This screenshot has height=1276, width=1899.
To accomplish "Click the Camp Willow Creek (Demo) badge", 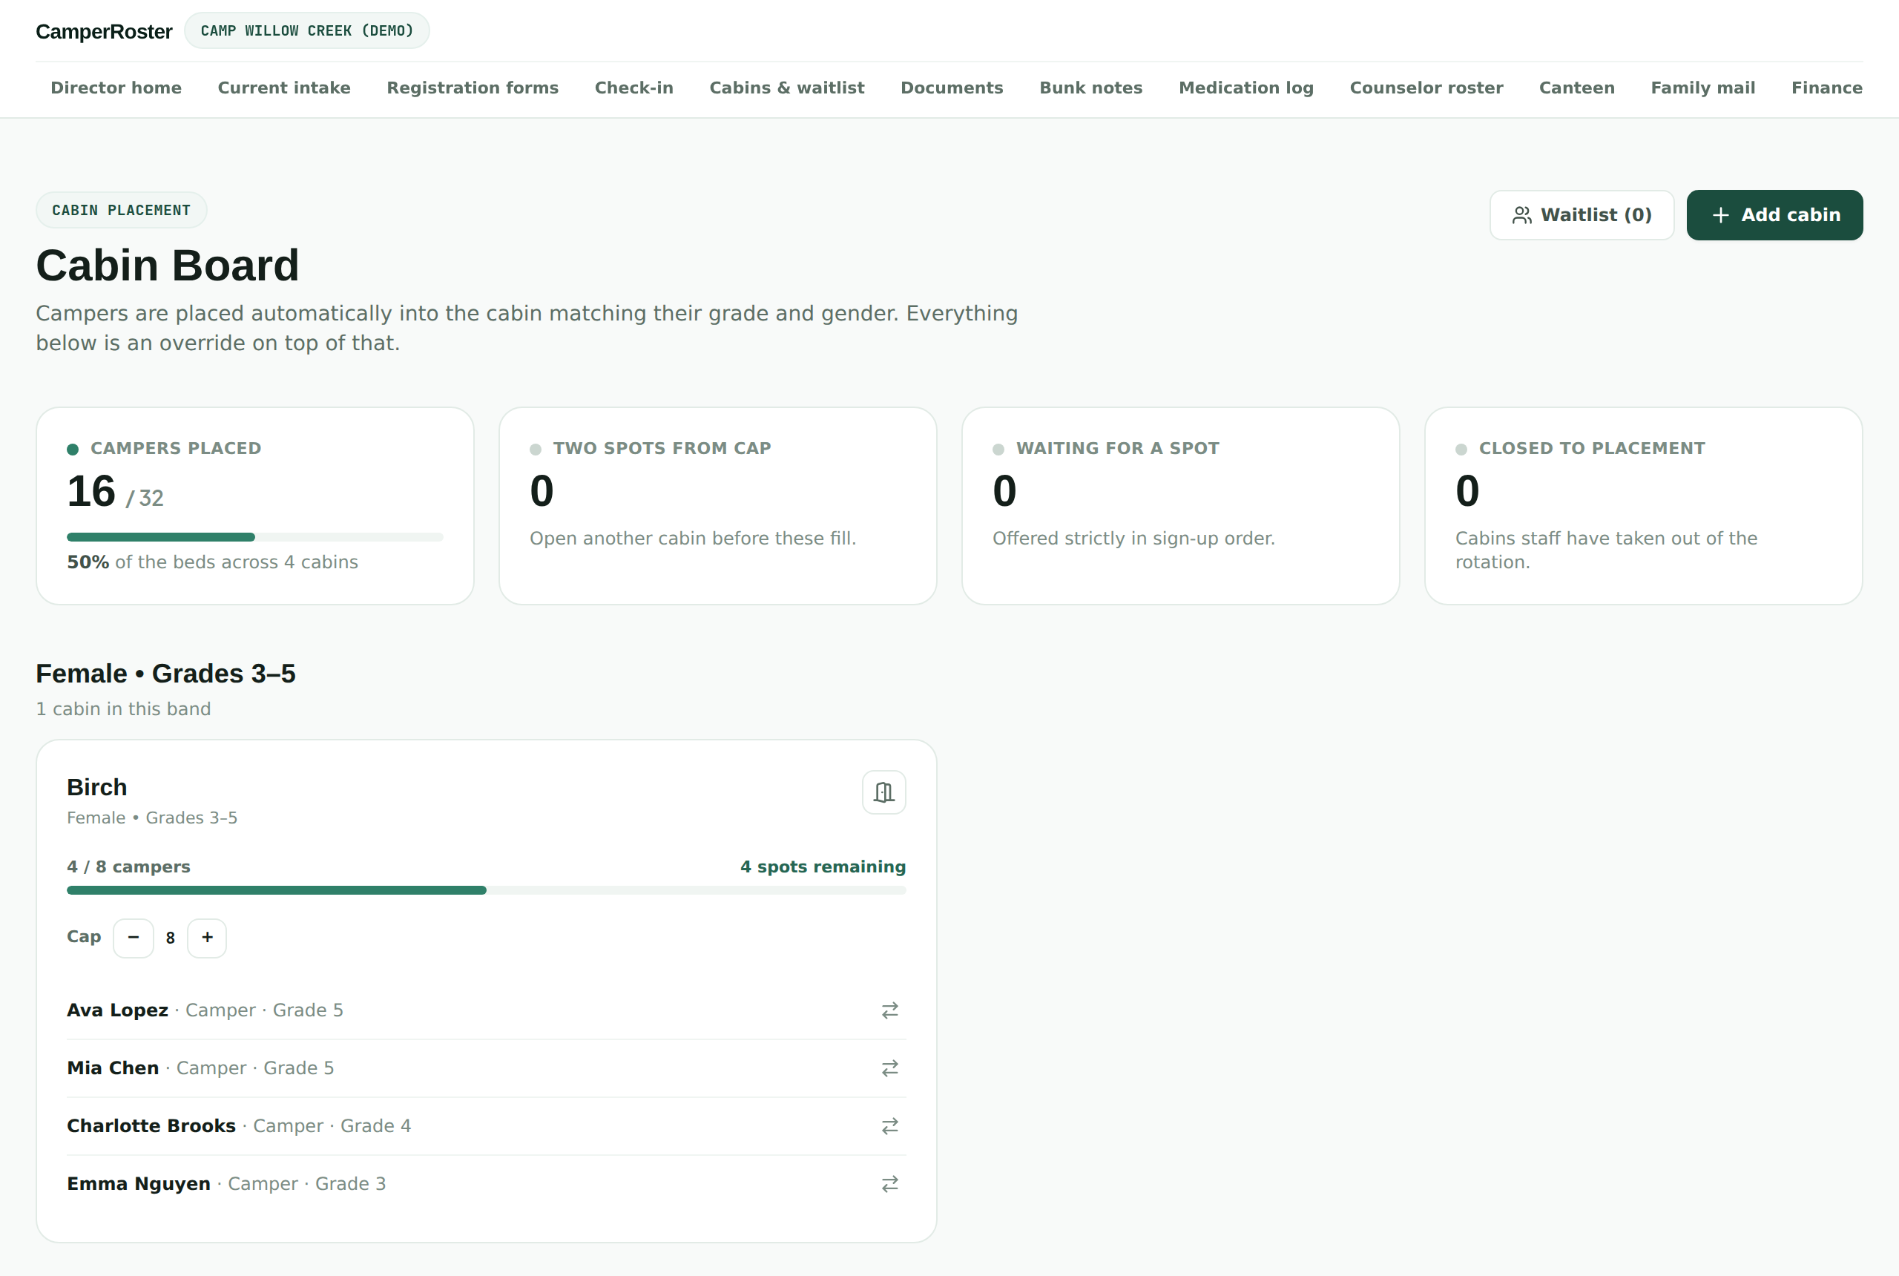I will 307,31.
